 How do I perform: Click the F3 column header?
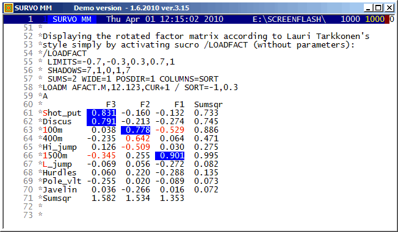tap(111, 105)
